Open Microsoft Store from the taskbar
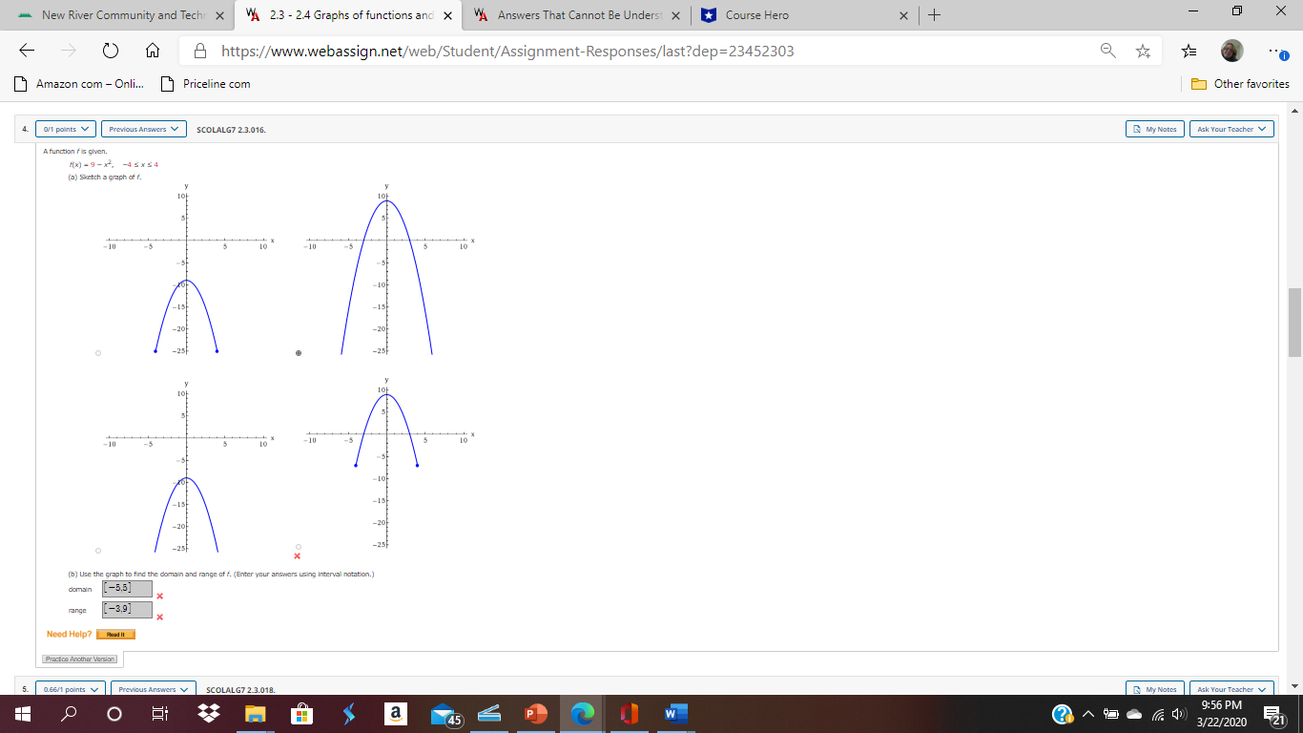Screen dimensions: 1303x733 [301, 714]
